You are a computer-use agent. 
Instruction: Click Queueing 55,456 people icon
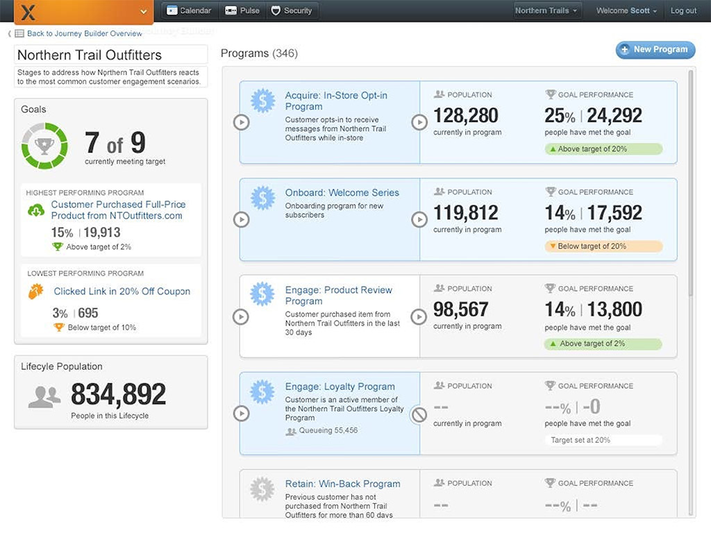pyautogui.click(x=291, y=431)
